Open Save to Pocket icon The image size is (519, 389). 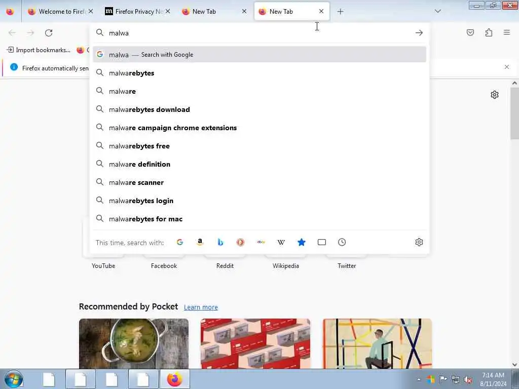pyautogui.click(x=470, y=32)
